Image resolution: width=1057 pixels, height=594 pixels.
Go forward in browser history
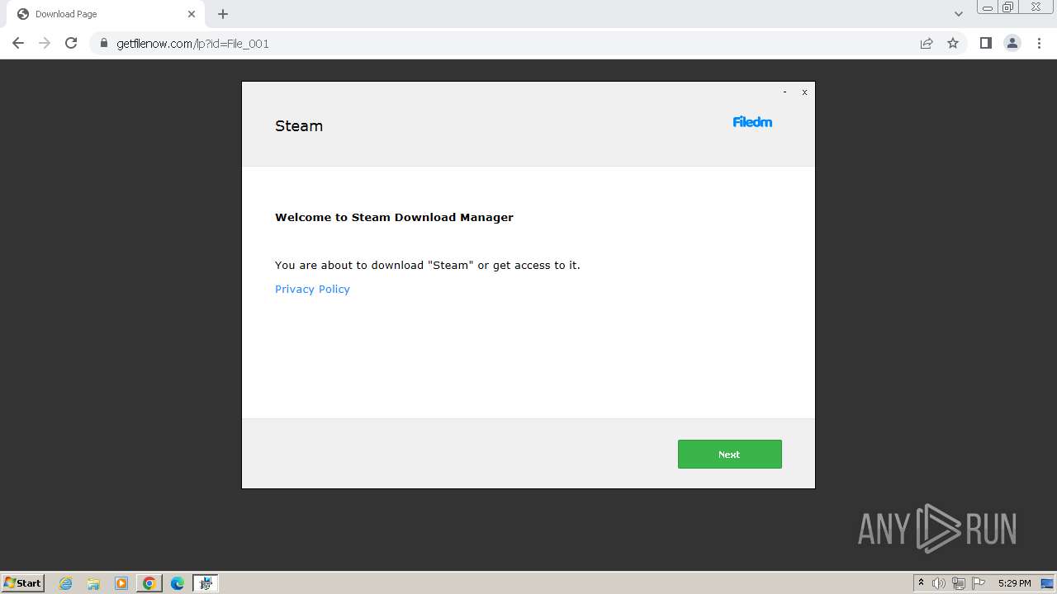[45, 43]
